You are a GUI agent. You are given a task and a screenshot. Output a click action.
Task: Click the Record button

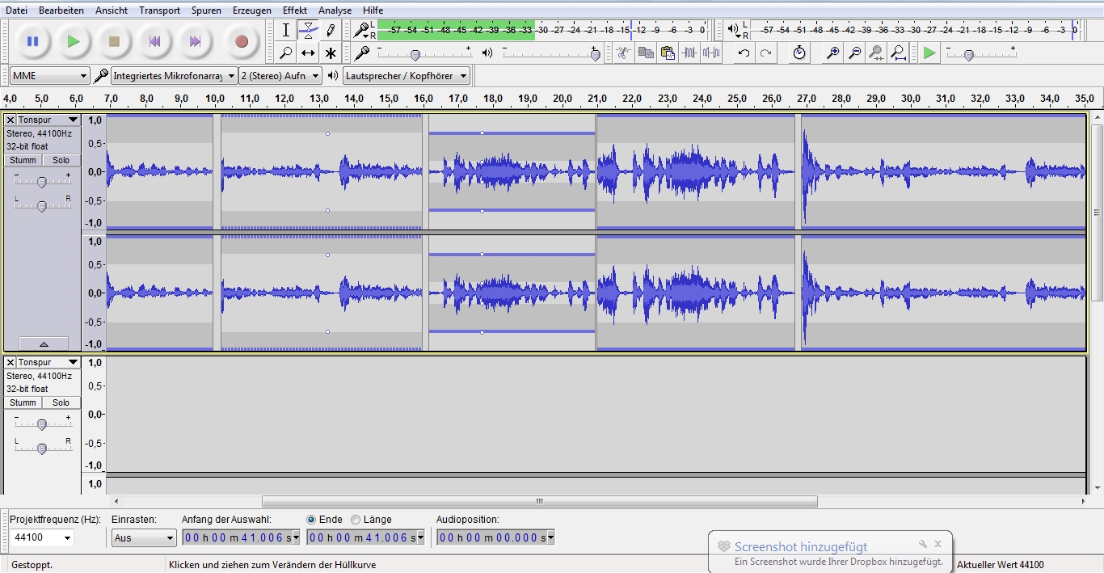pos(241,41)
